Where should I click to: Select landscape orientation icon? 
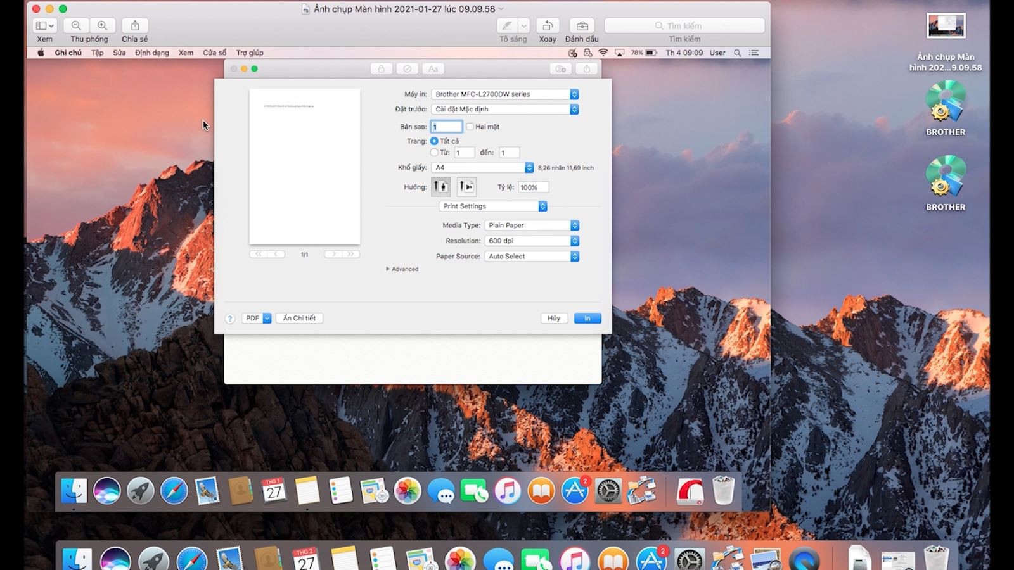point(466,187)
